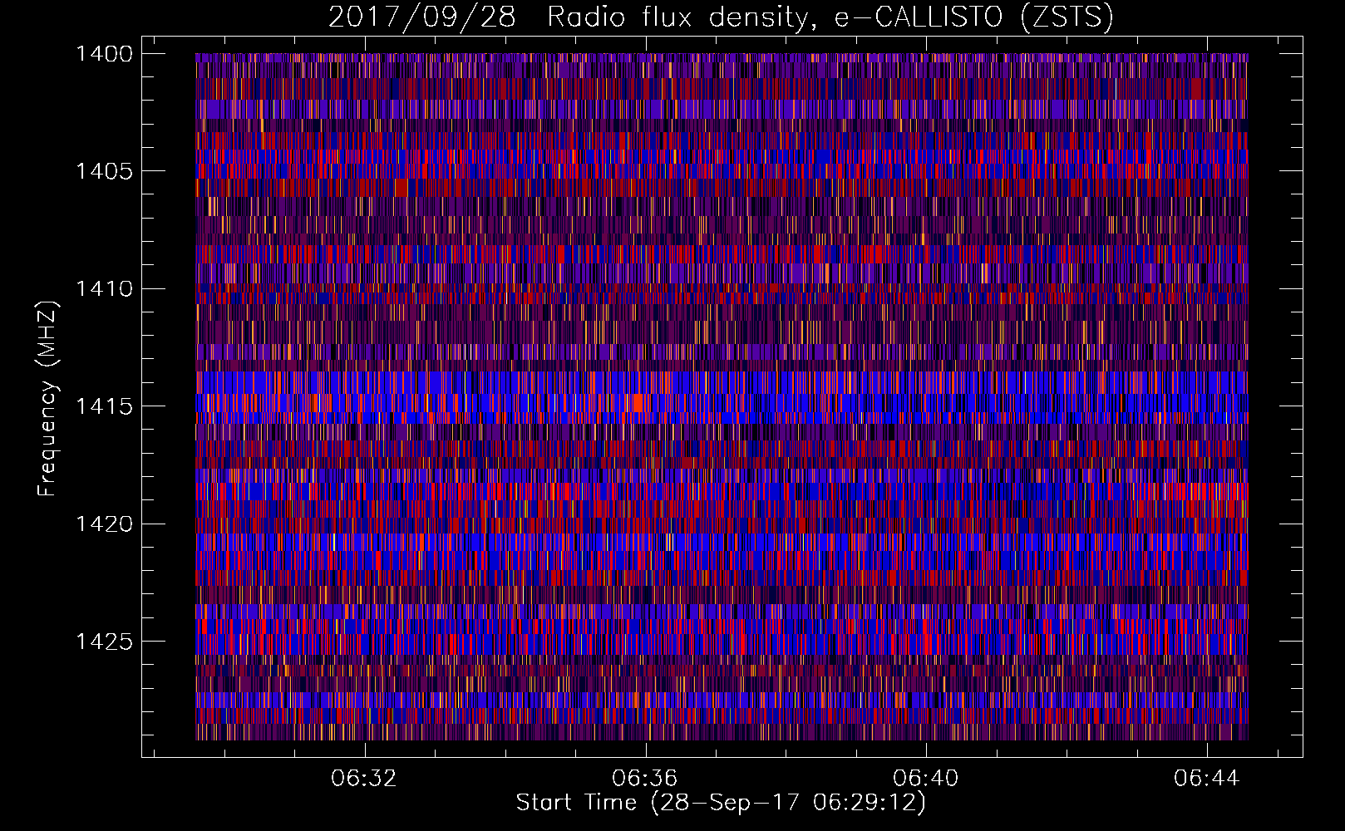Select the 1420 frequency tick label
The width and height of the screenshot is (1345, 831).
pyautogui.click(x=104, y=524)
